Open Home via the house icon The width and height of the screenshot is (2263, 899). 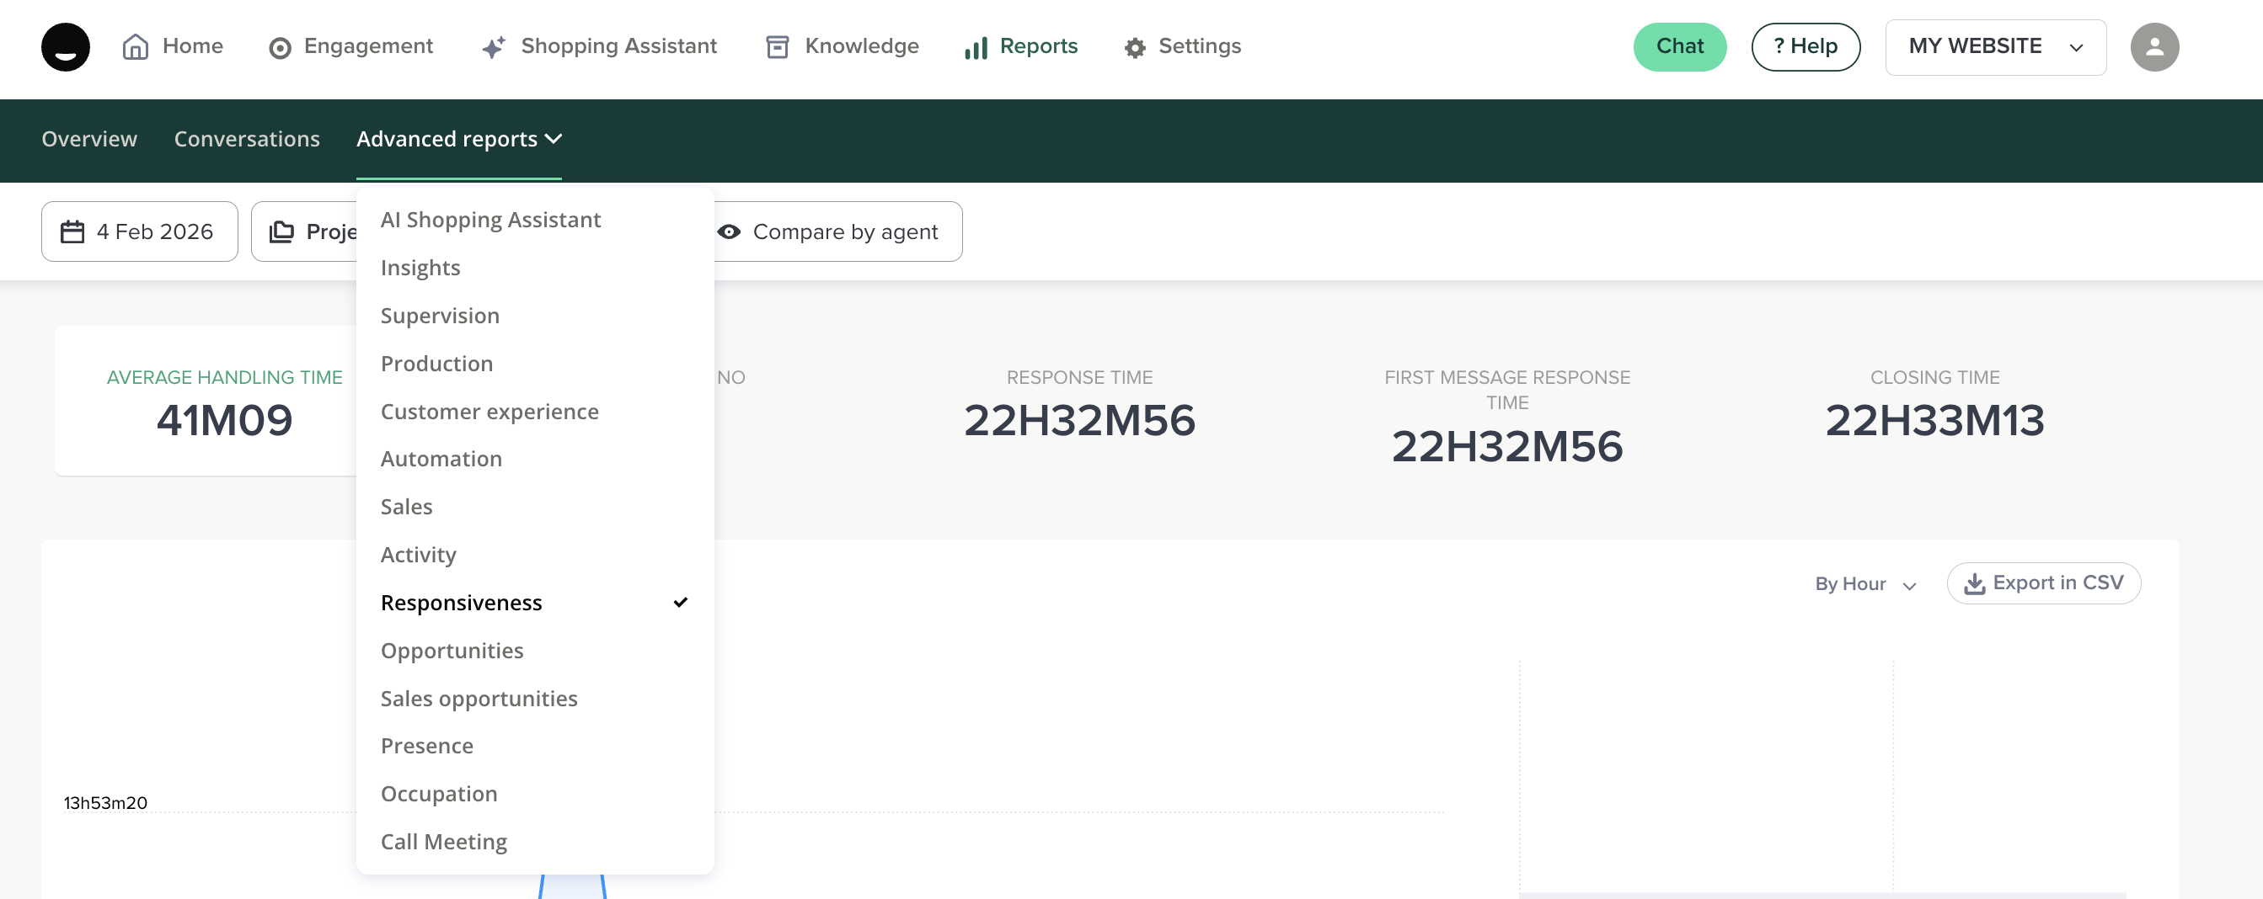click(x=136, y=46)
